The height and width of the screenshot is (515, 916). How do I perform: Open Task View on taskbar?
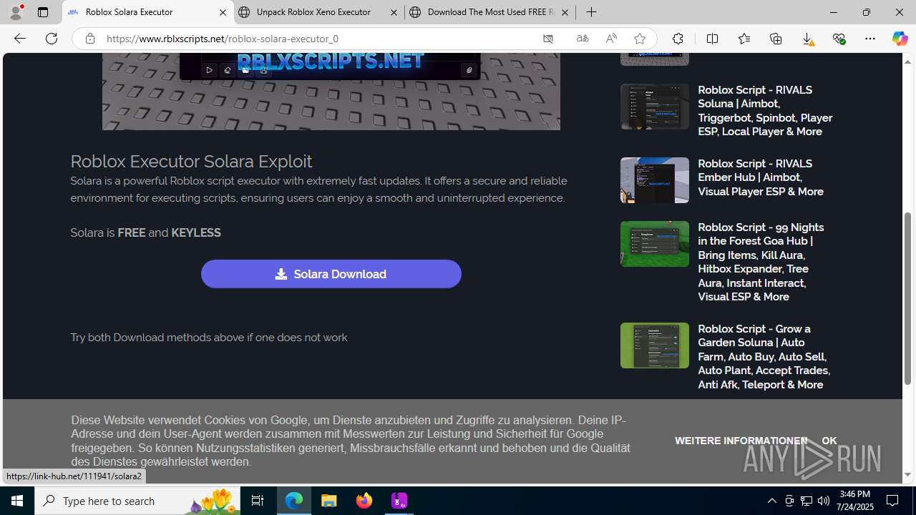tap(258, 501)
